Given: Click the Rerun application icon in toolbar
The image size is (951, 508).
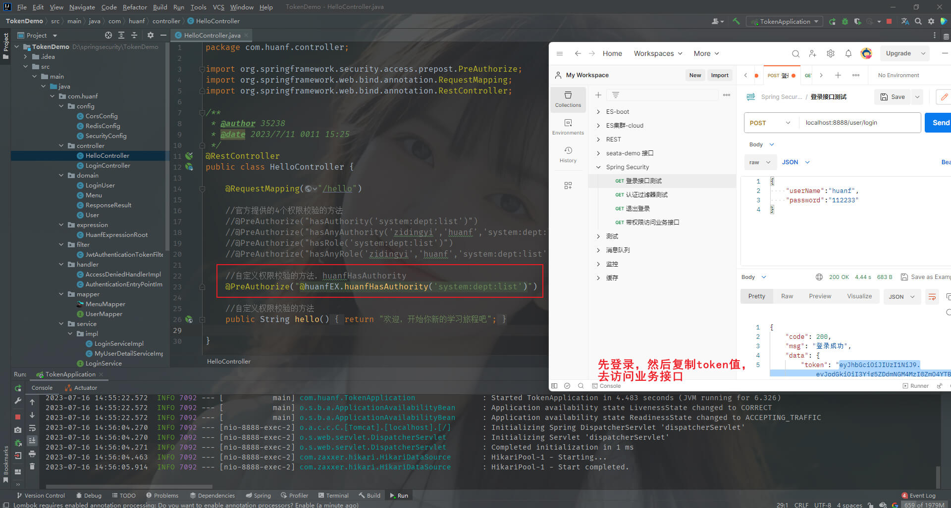Looking at the screenshot, I should (x=832, y=21).
